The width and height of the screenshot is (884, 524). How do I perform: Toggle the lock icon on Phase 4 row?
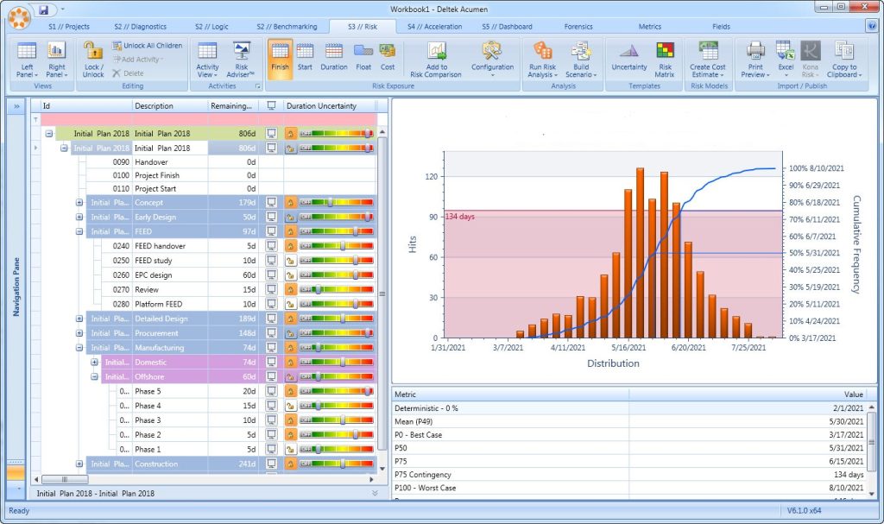(290, 406)
